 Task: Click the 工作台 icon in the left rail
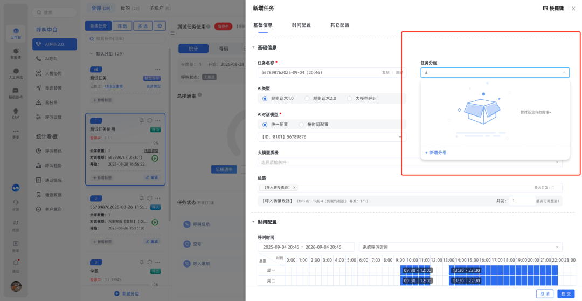point(16,32)
